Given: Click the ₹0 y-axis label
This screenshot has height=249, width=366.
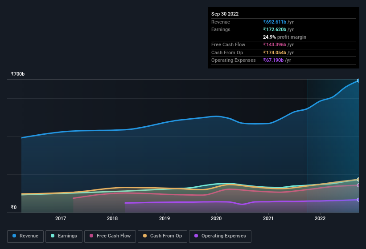Looking at the screenshot, I should coord(13,207).
